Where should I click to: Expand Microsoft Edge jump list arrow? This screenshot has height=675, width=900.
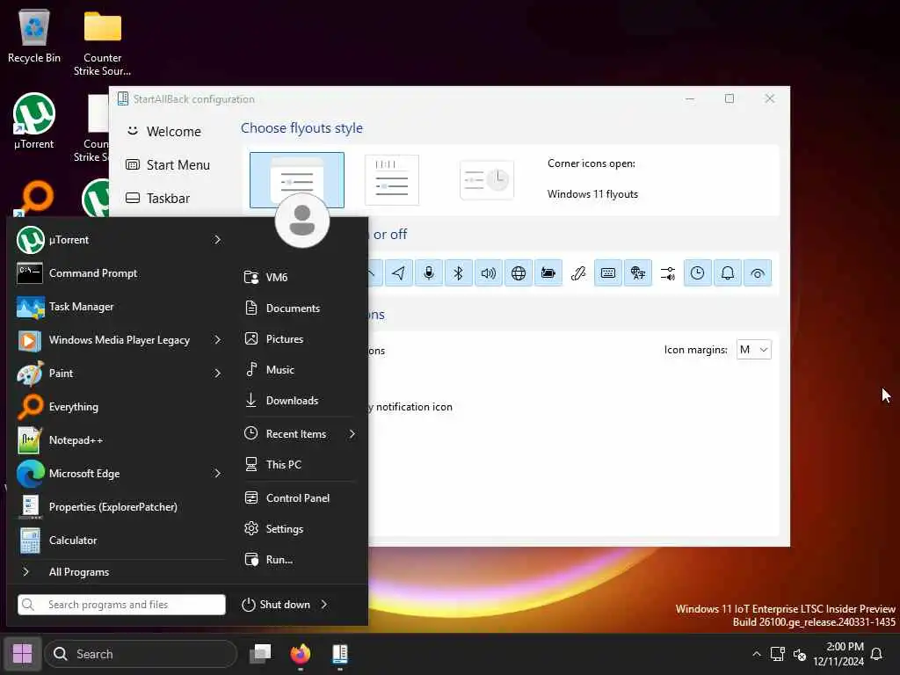click(217, 474)
